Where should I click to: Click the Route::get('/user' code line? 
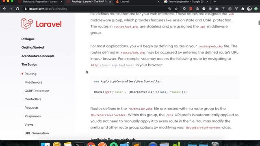pos(140,92)
